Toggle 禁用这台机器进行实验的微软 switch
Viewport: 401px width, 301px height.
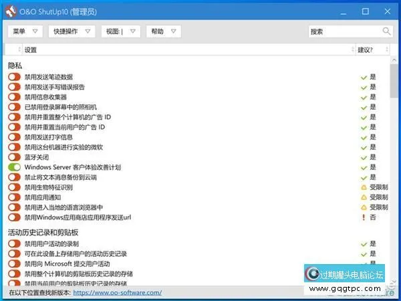tap(14, 147)
